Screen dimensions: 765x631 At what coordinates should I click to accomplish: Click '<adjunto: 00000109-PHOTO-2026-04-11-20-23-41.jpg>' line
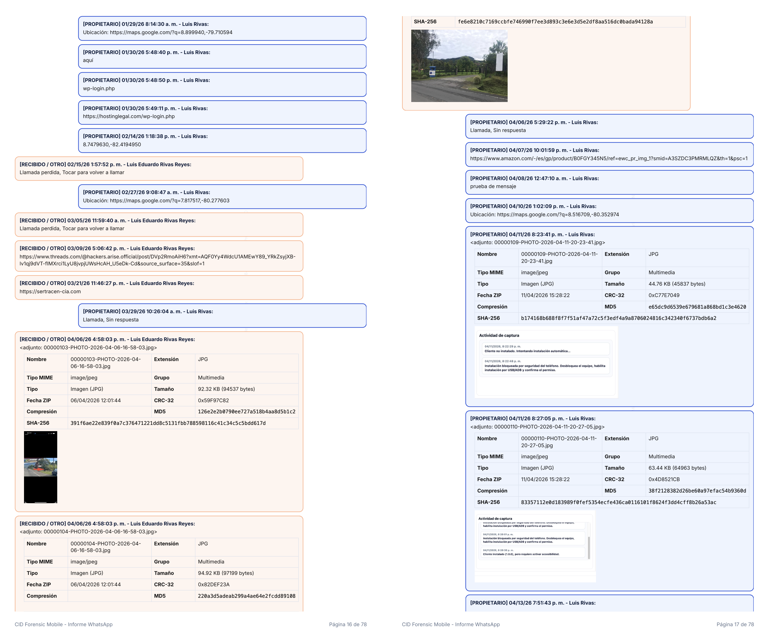[538, 243]
